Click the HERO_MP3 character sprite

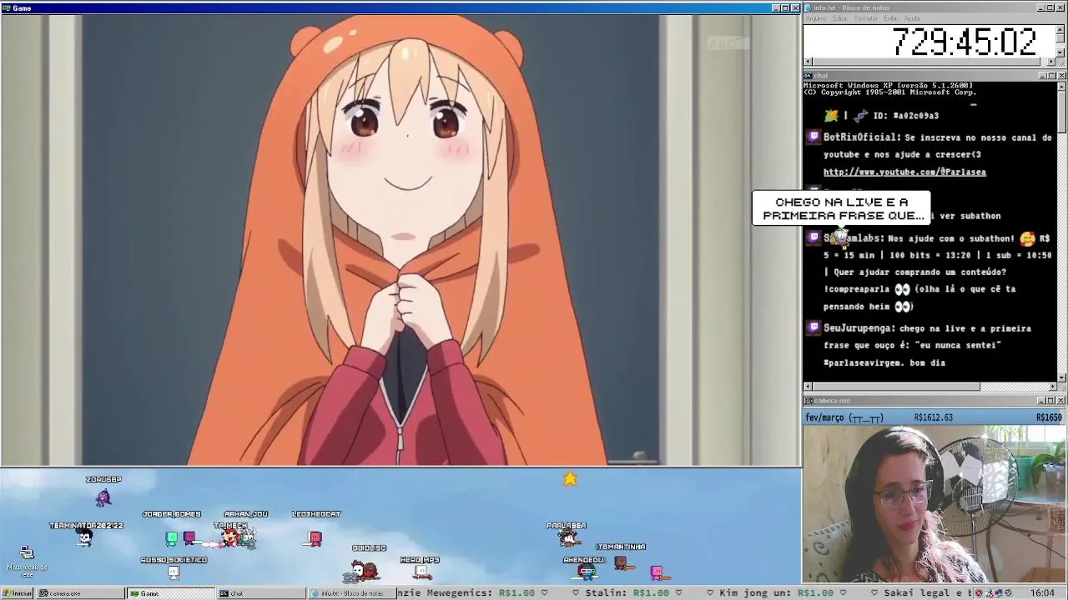click(421, 572)
